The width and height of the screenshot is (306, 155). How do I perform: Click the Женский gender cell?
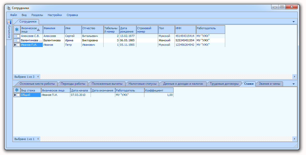pos(166,40)
